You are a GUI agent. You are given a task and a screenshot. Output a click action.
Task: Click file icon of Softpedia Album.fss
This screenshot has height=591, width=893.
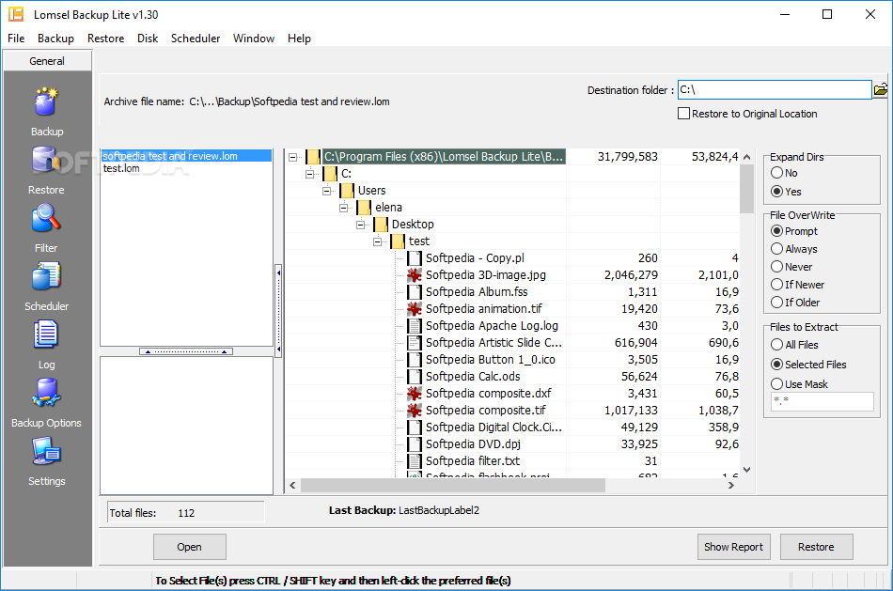pyautogui.click(x=415, y=292)
